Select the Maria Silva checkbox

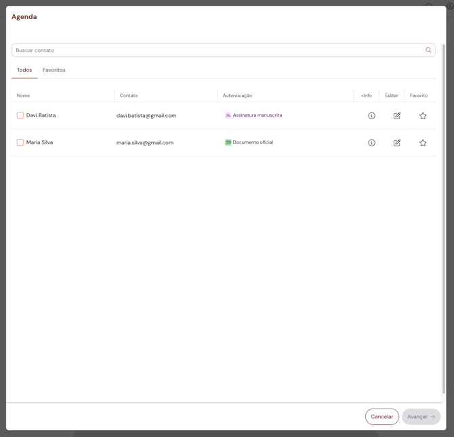(20, 143)
